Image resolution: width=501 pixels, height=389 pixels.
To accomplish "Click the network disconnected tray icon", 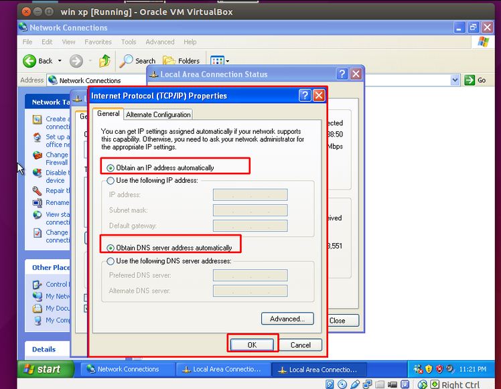I will [418, 369].
